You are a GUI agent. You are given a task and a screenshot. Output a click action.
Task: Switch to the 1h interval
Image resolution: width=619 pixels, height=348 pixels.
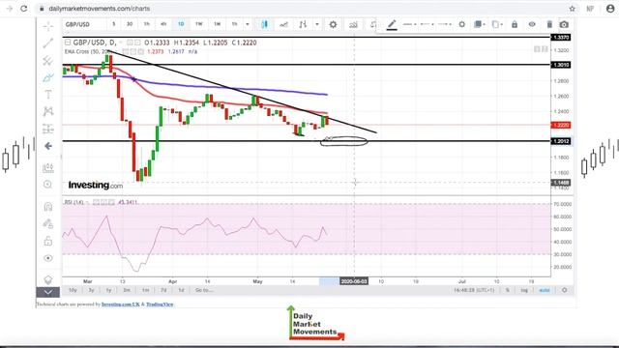[146, 24]
